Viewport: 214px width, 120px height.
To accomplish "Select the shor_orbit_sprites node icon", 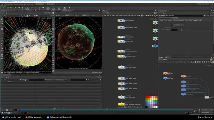I will (x=122, y=84).
